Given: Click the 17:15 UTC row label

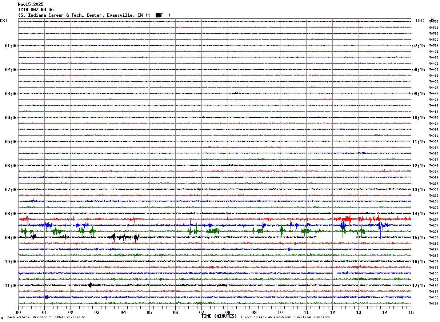Looking at the screenshot, I should (418, 286).
